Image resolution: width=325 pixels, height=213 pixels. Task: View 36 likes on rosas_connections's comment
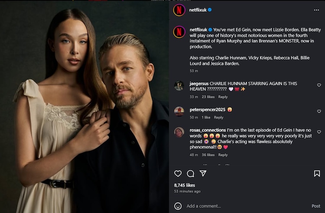(x=208, y=155)
